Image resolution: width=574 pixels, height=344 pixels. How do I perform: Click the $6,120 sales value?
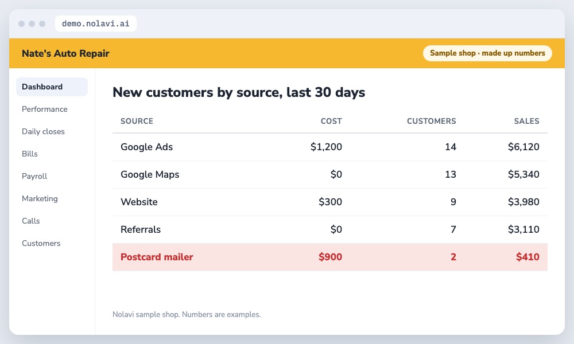click(x=523, y=147)
